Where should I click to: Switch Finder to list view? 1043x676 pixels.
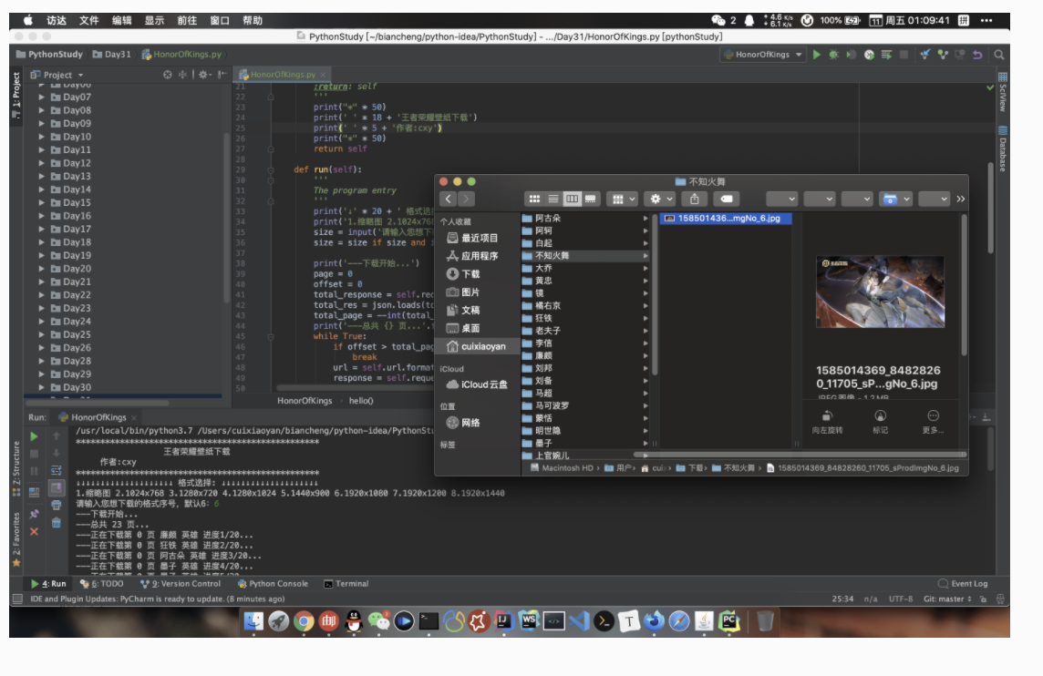(552, 199)
